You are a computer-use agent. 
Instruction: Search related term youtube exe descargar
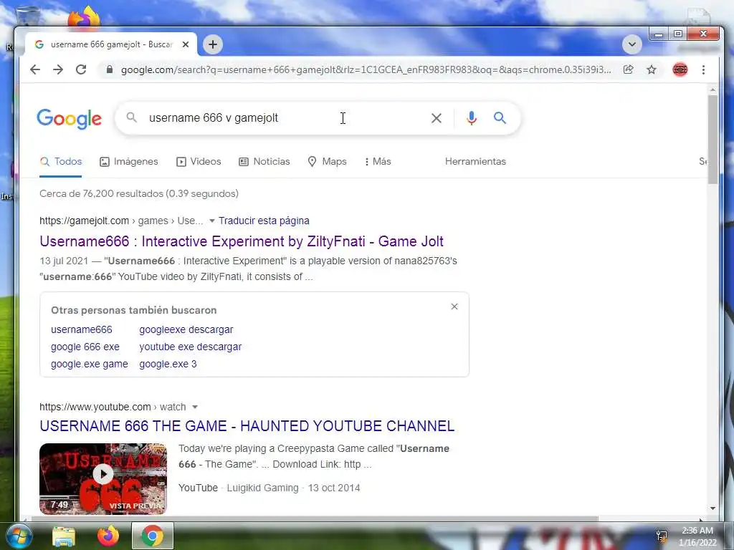coord(190,347)
